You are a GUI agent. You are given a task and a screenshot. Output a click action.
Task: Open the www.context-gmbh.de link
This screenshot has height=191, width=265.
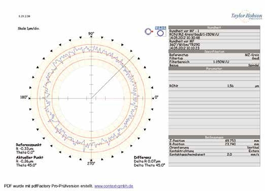click(114, 186)
